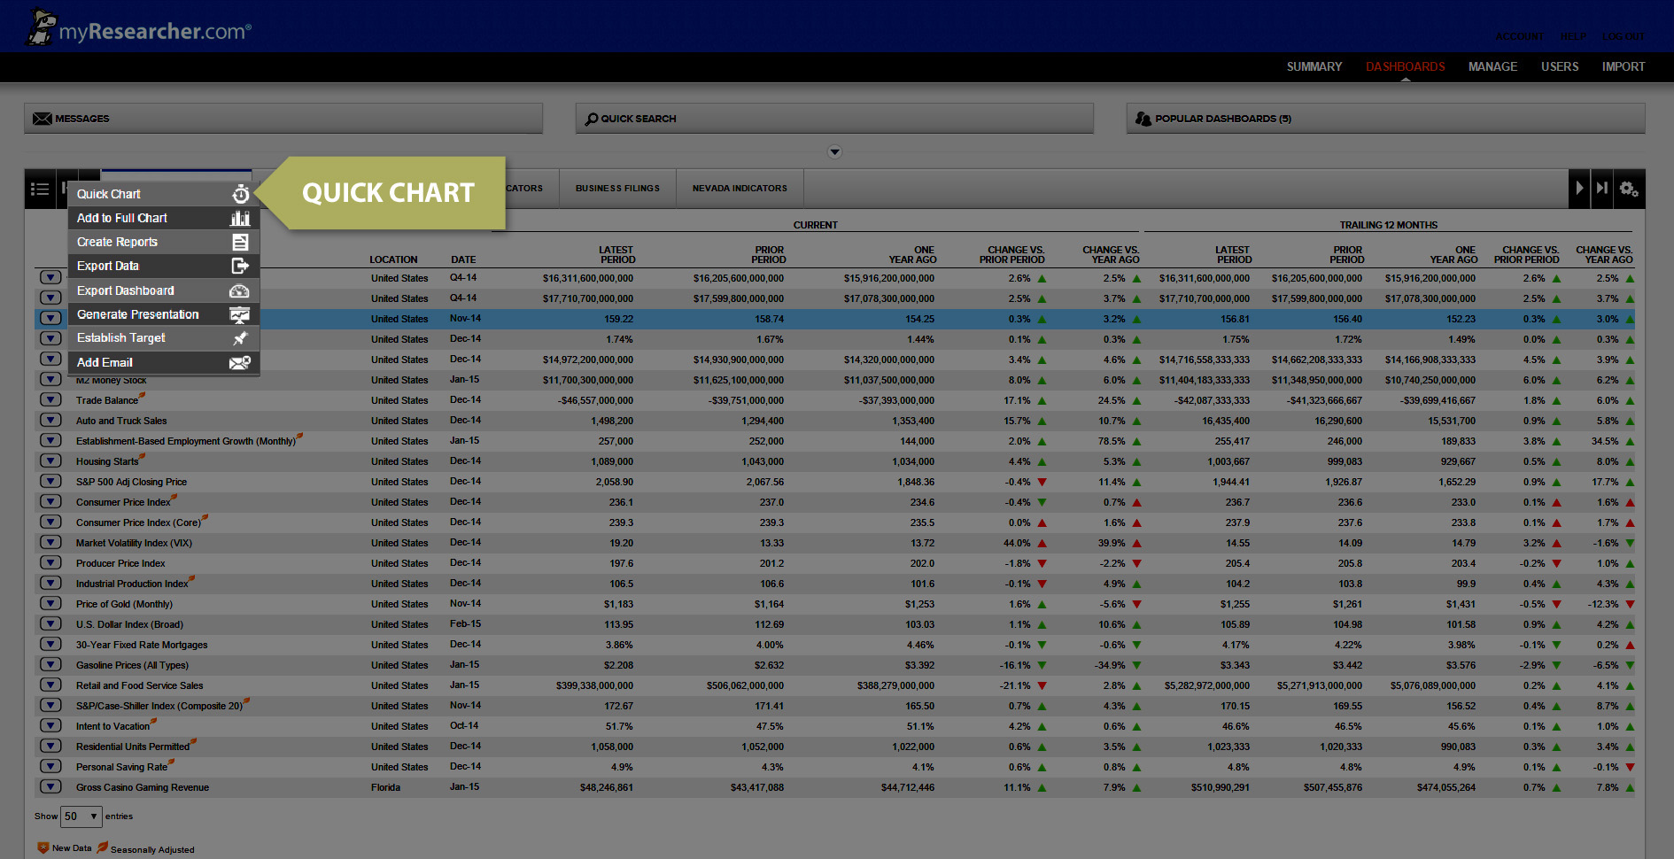Jump to last tab with skip icon

1601,188
